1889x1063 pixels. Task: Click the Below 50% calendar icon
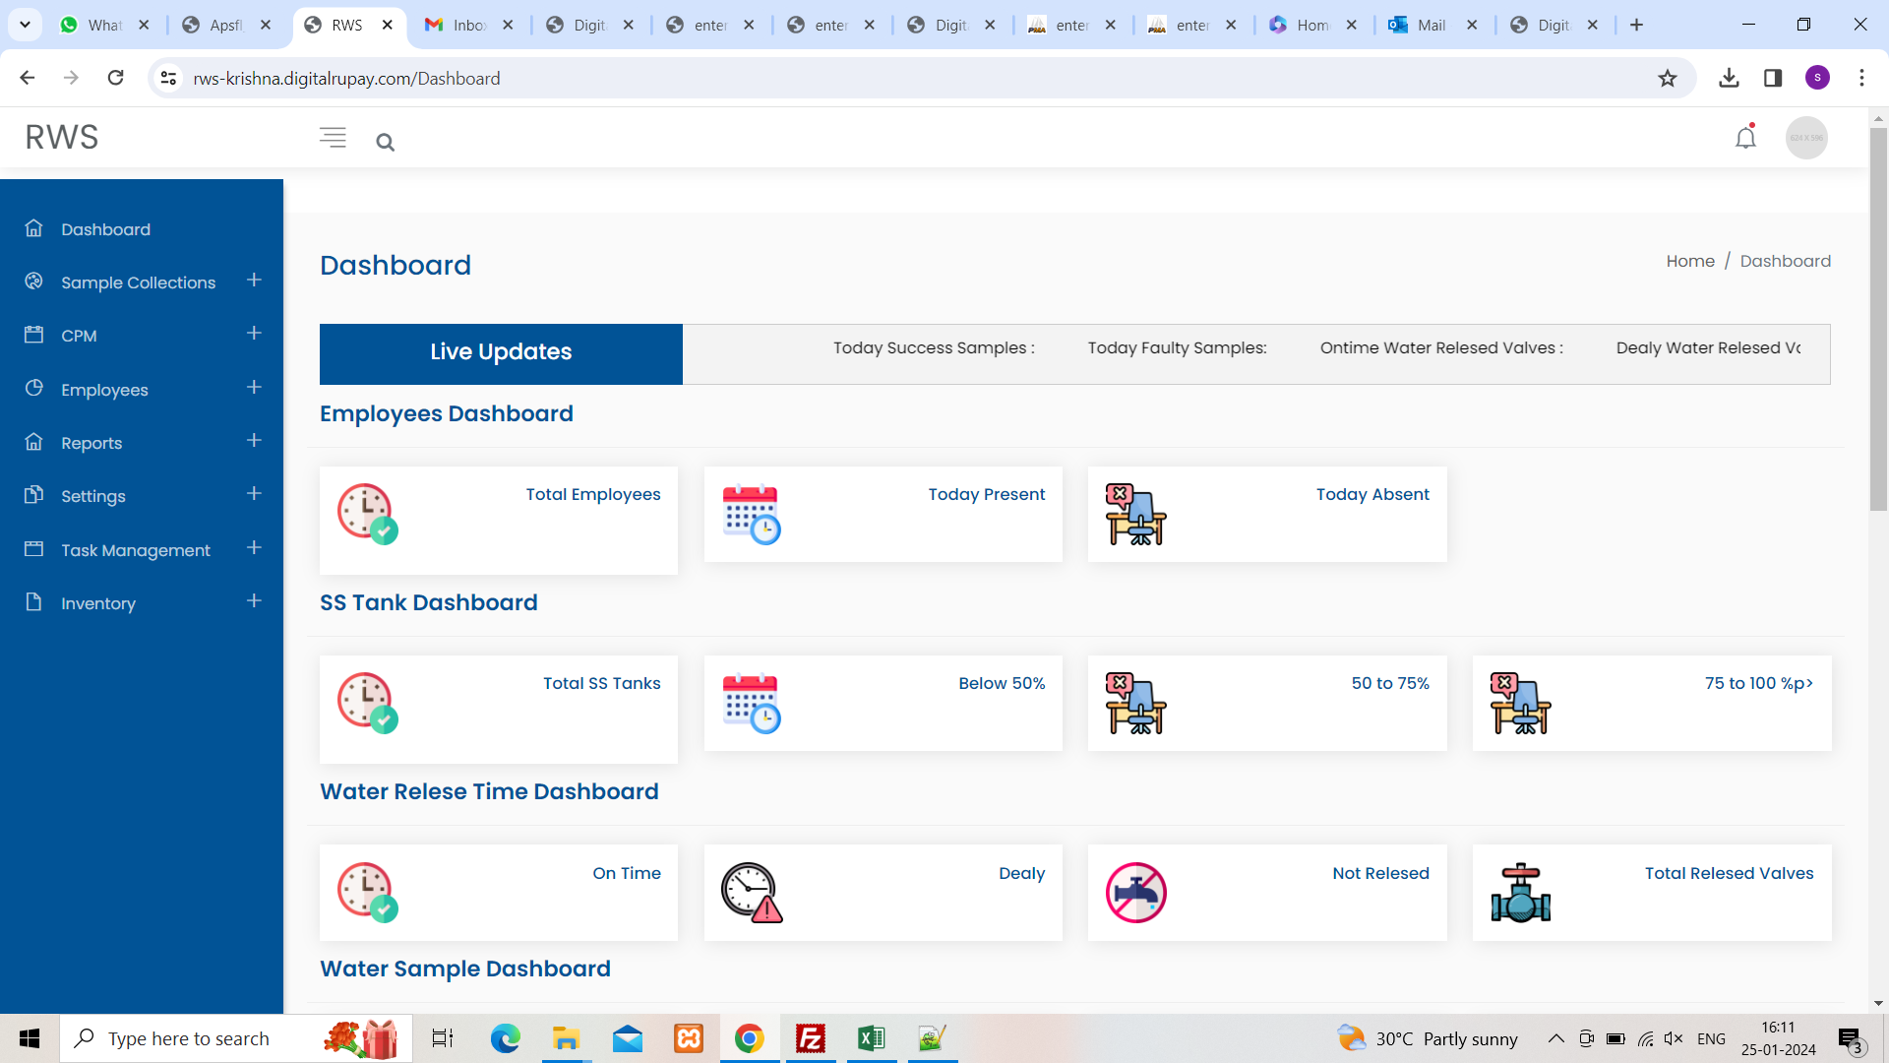click(752, 703)
